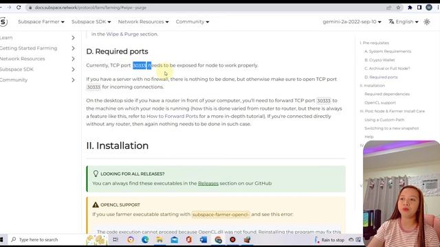
Task: Open the Network Resources navbar dropdown
Action: (143, 21)
